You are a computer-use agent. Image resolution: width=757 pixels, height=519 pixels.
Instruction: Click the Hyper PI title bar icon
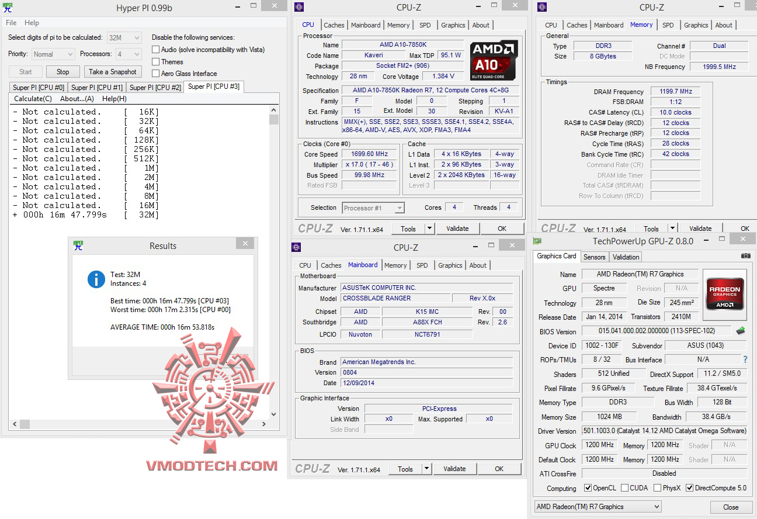(8, 7)
